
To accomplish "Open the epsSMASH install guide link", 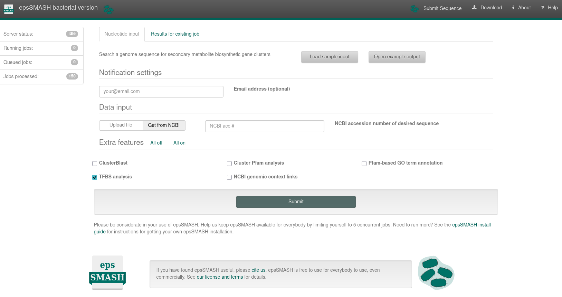I will click(x=471, y=225).
